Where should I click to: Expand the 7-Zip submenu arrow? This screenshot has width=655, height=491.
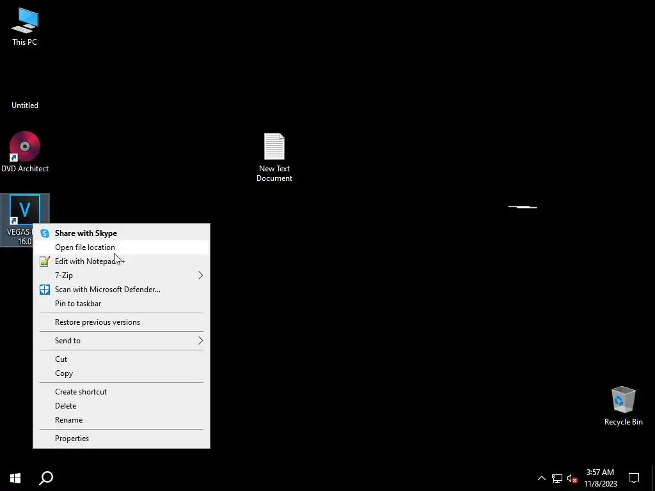tap(200, 276)
